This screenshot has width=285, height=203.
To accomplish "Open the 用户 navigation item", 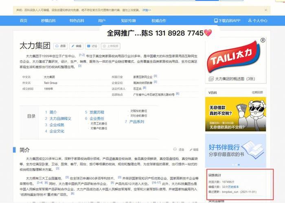I will pyautogui.click(x=102, y=21).
